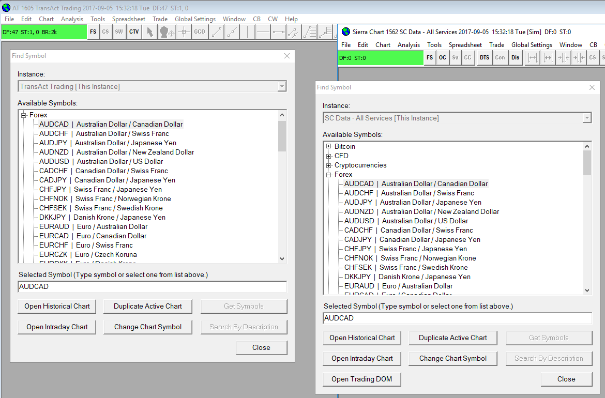Select the horizontal line tool
The width and height of the screenshot is (605, 398).
[263, 32]
